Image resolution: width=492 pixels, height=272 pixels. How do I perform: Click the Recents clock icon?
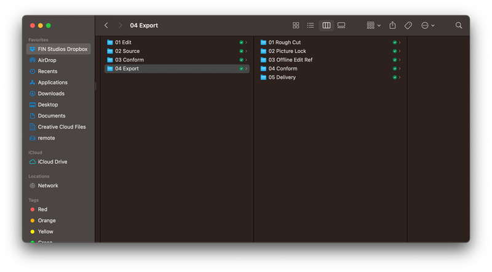point(33,71)
